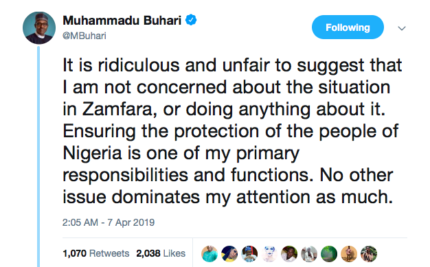This screenshot has width=430, height=267.
Task: Select the liker avatar with dark blue background
Action: [229, 254]
